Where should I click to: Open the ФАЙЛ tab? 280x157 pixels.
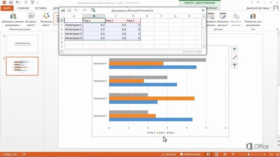click(x=7, y=8)
